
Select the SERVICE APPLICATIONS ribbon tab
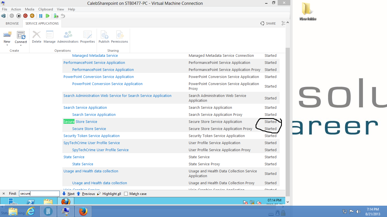coord(42,23)
